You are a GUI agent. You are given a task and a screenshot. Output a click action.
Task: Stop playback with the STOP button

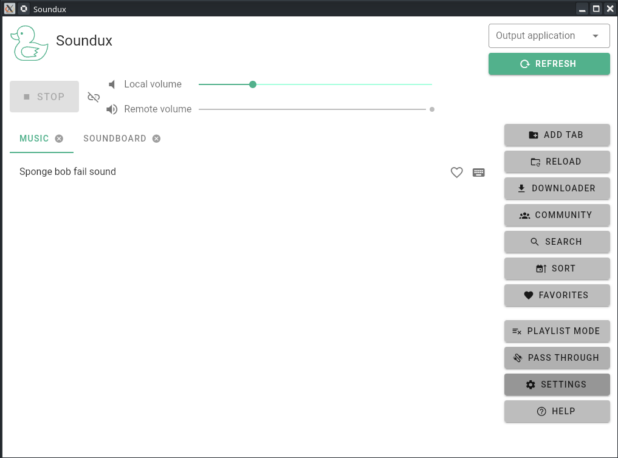(44, 97)
